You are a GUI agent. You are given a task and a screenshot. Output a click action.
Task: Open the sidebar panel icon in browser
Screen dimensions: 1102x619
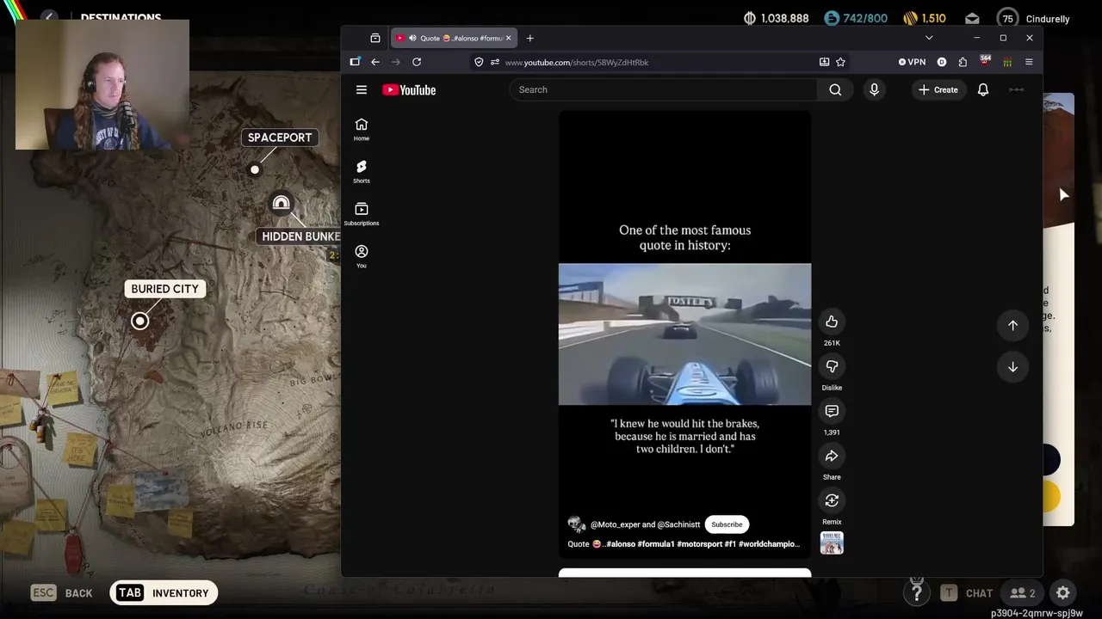tap(355, 62)
